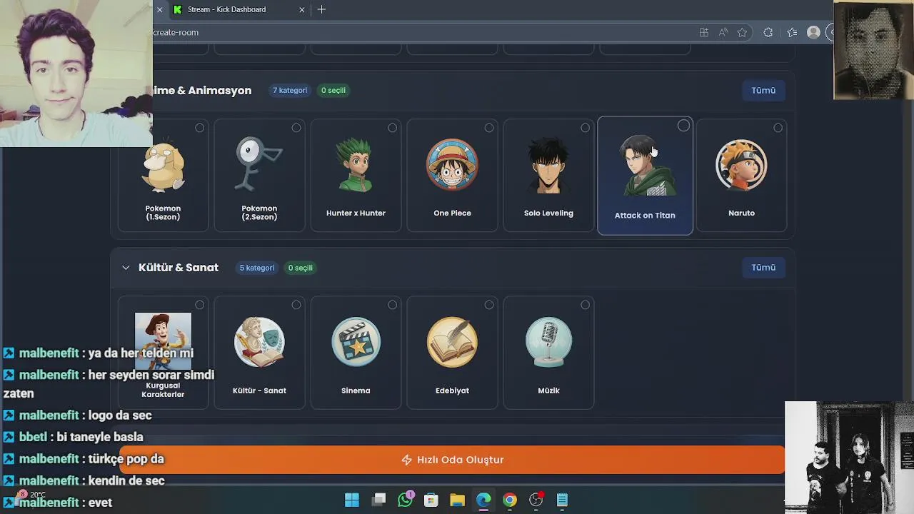Click the Gon image in Hunter x Hunter
Image resolution: width=914 pixels, height=514 pixels.
tap(356, 166)
